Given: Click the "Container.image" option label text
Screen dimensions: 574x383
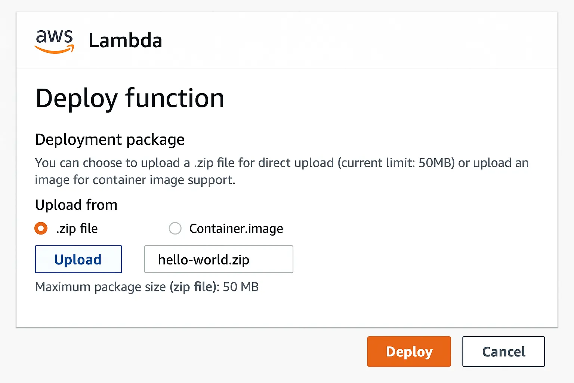Looking at the screenshot, I should tap(236, 229).
